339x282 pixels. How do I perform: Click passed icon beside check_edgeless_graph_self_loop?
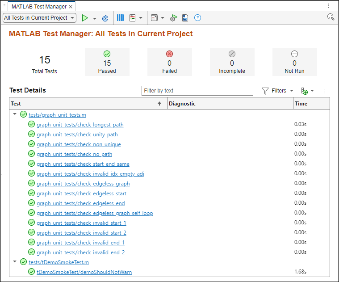pos(31,213)
